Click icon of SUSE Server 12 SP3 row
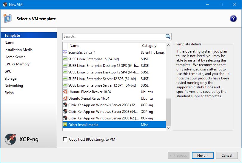Screen dimensions: 242x163 click(65, 79)
